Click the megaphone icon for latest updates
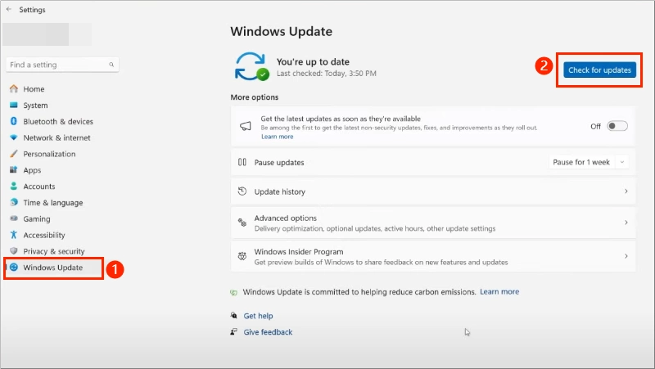 pos(245,126)
